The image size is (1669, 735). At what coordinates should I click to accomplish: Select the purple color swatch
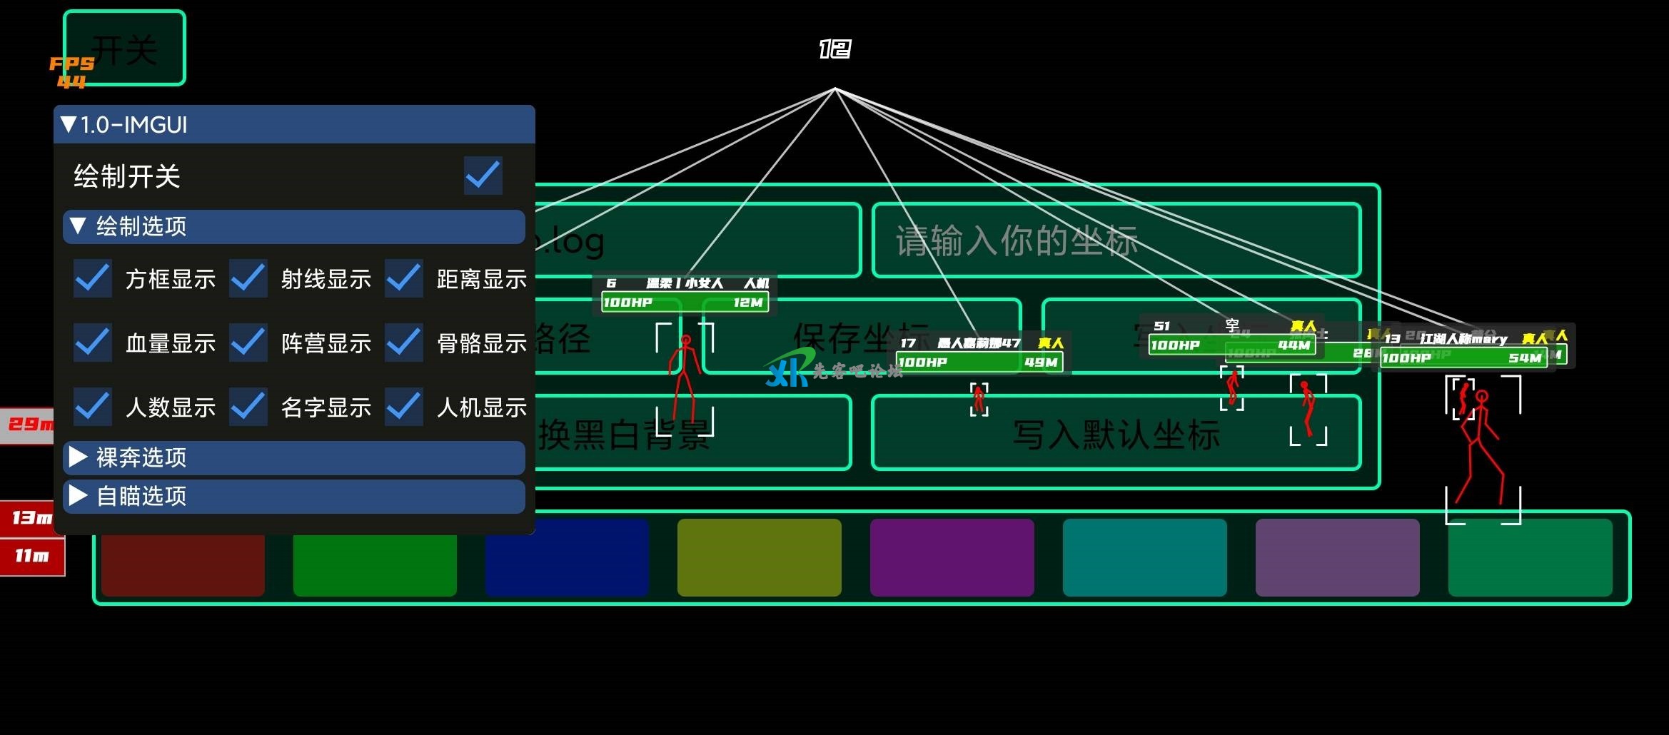tap(952, 557)
